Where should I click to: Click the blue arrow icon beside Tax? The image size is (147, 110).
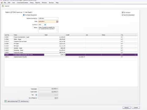[36, 95]
